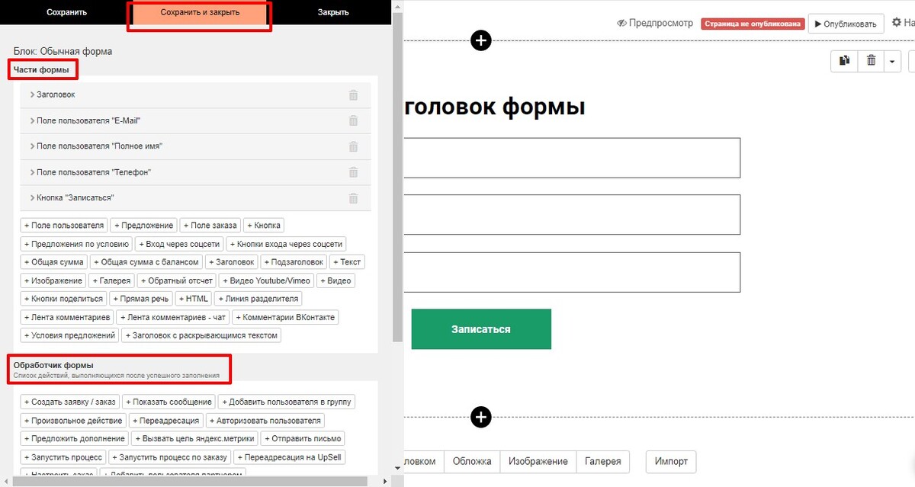Add a block with the bottom plus circle
Image resolution: width=915 pixels, height=487 pixels.
click(481, 417)
